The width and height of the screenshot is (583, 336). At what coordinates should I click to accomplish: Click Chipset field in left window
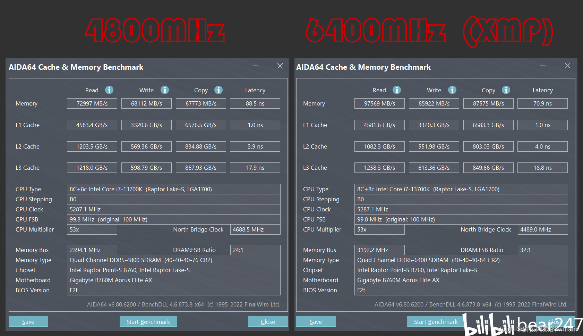coord(174,270)
